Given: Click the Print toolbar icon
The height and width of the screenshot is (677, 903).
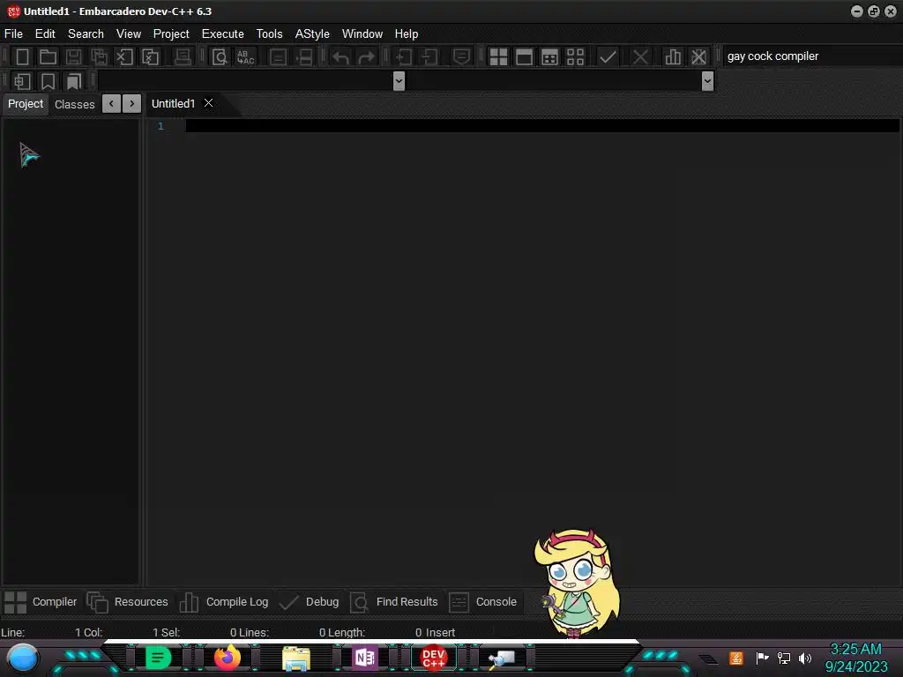Looking at the screenshot, I should point(183,56).
